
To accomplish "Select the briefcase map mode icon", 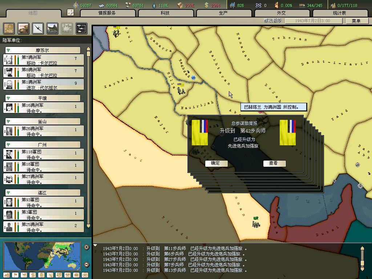I will (76, 275).
